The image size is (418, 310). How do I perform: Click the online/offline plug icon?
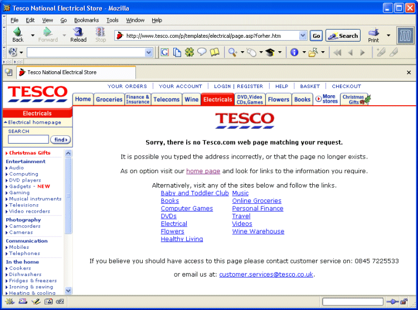(x=392, y=302)
